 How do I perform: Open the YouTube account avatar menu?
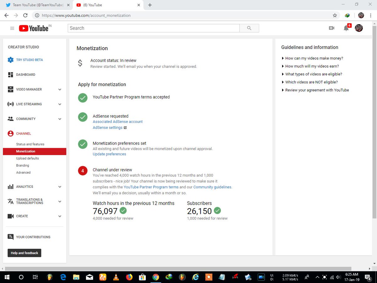359,28
